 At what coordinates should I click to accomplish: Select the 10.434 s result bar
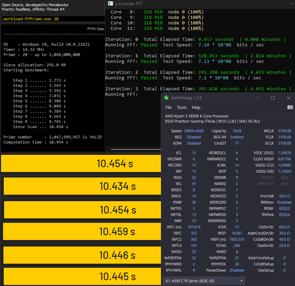[x=82, y=186]
